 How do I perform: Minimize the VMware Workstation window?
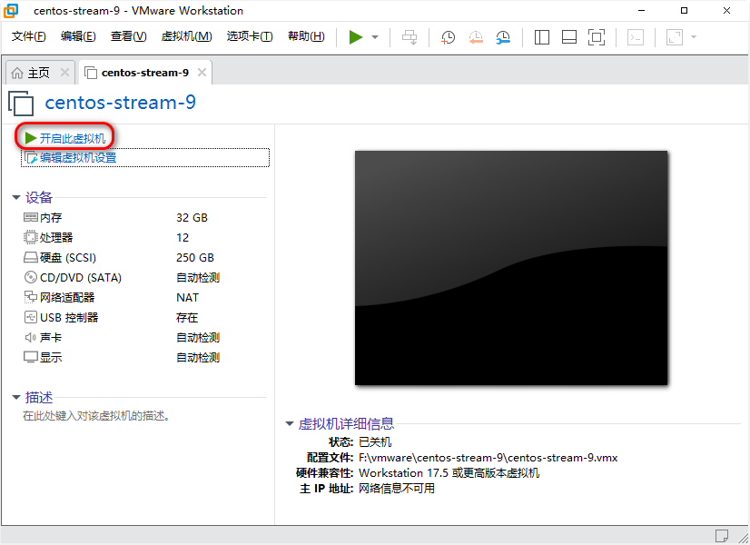641,11
